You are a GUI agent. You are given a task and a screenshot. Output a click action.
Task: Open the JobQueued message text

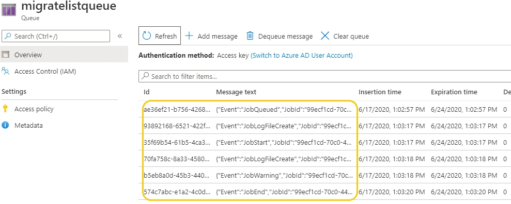tap(284, 110)
